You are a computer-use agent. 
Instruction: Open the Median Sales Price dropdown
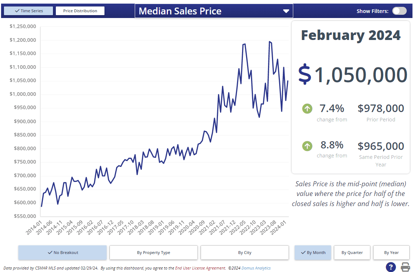[x=214, y=11]
